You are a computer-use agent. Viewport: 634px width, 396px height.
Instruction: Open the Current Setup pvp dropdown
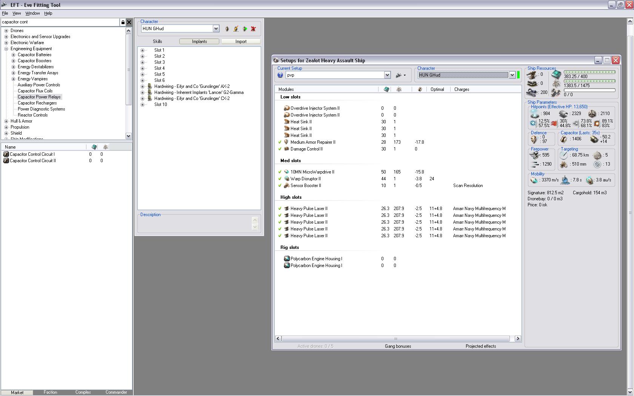[387, 75]
